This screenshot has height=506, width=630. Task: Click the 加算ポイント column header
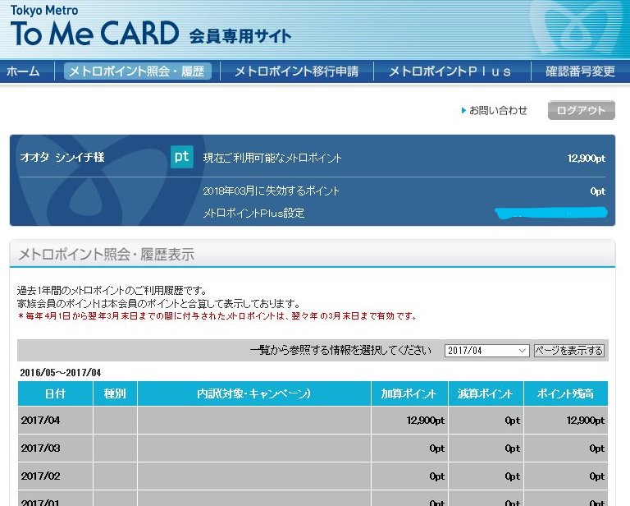(409, 393)
